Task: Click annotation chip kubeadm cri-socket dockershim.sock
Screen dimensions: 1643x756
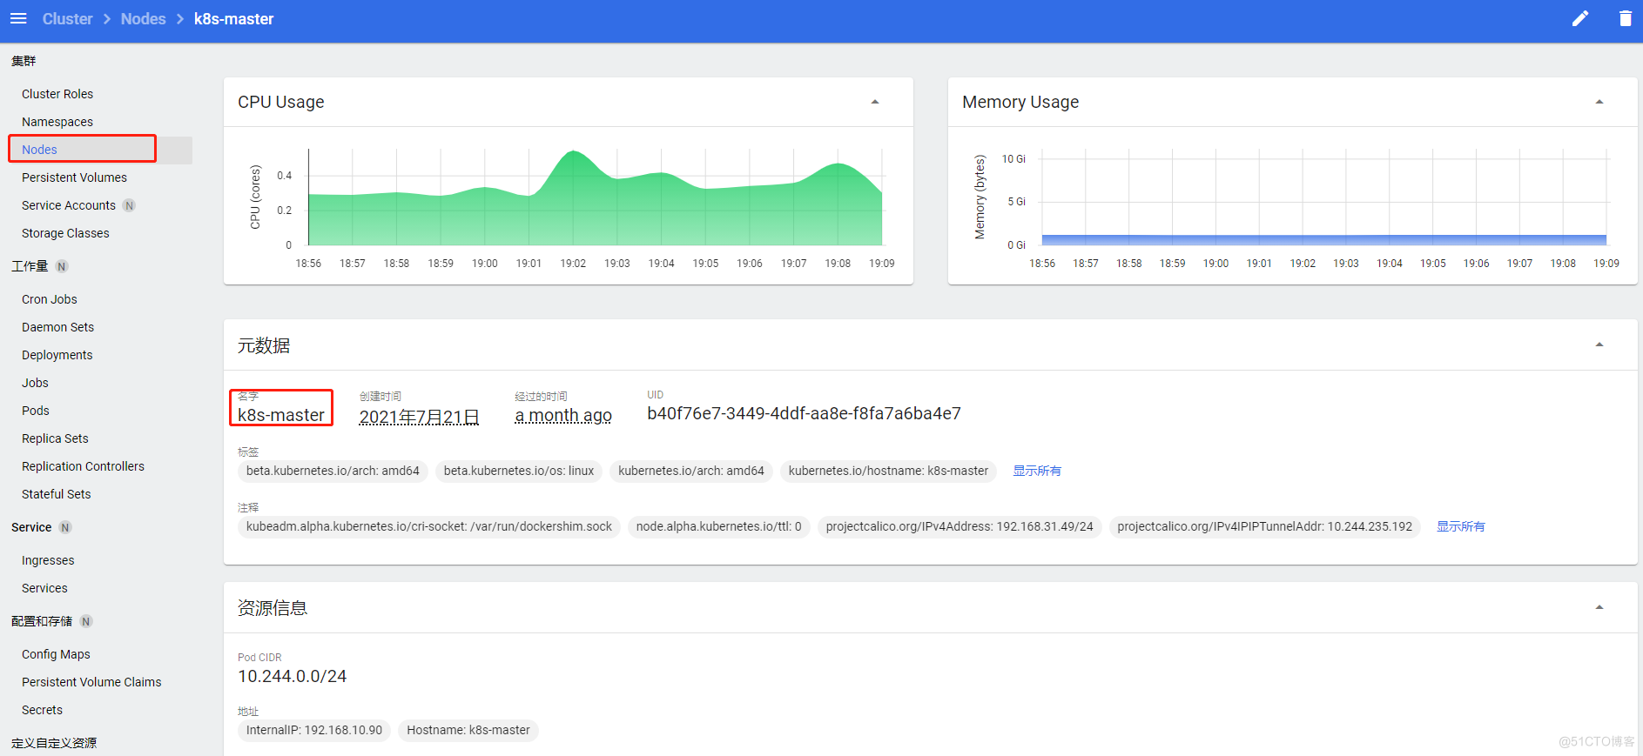Action: [429, 526]
